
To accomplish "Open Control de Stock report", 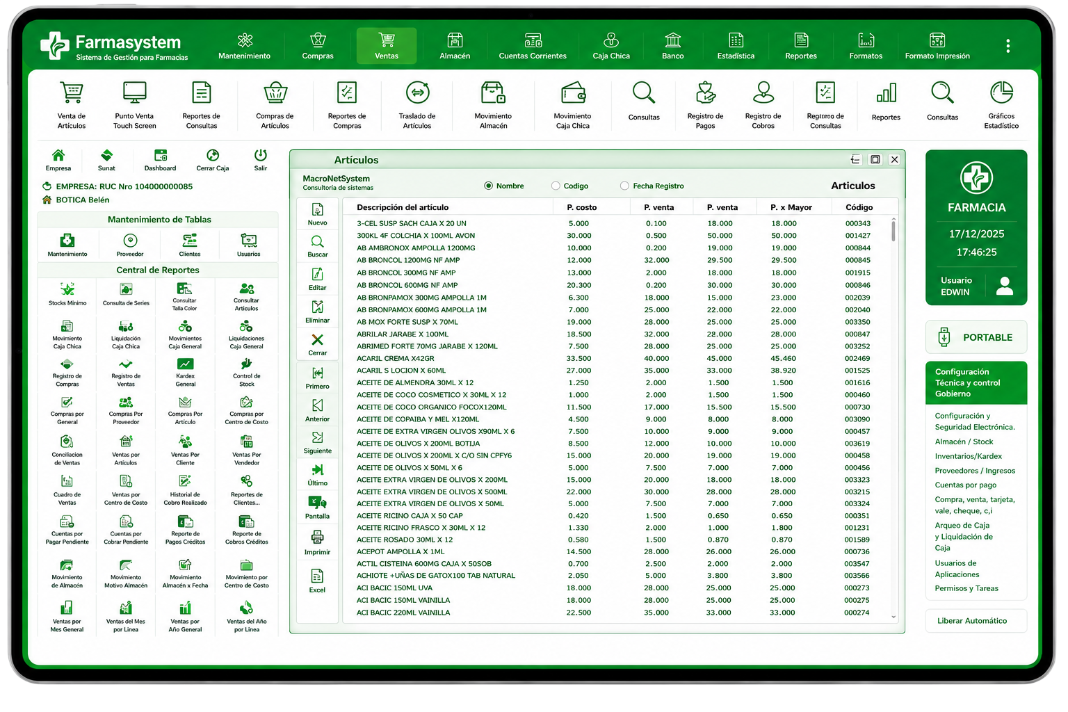I will (247, 373).
